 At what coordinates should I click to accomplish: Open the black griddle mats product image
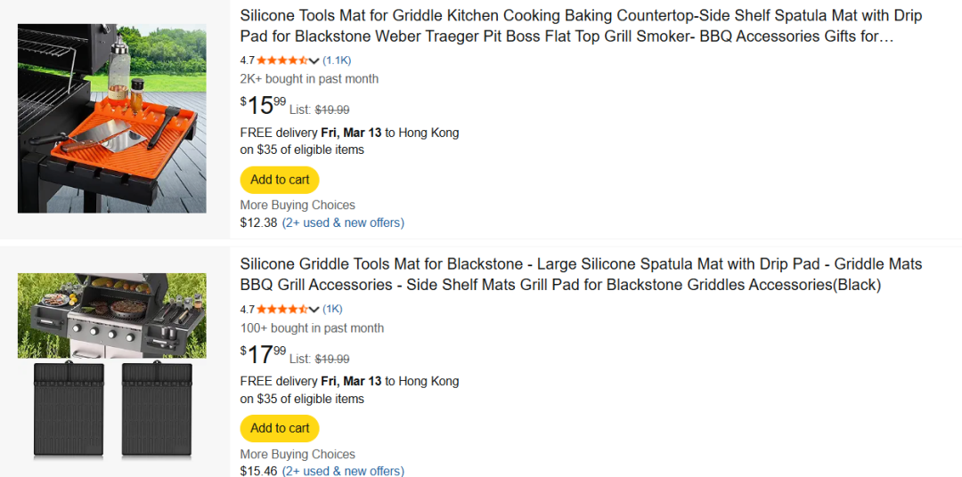tap(111, 366)
